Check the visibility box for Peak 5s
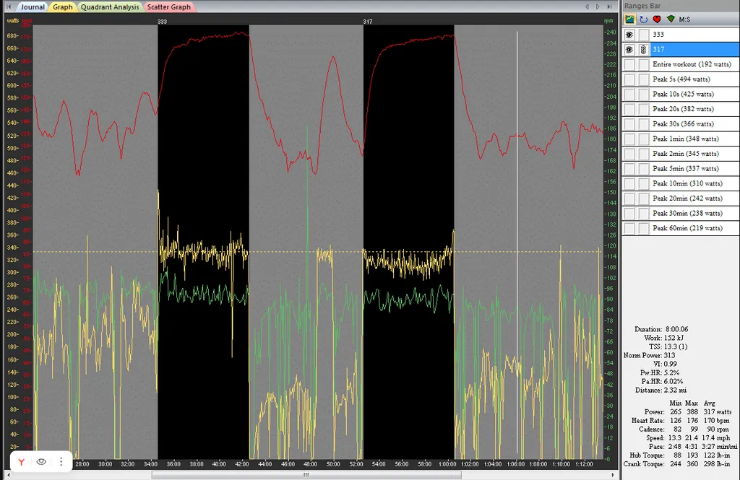740x480 pixels. tap(629, 79)
